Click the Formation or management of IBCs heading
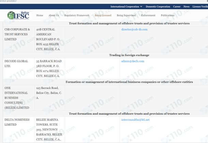 [129, 82]
